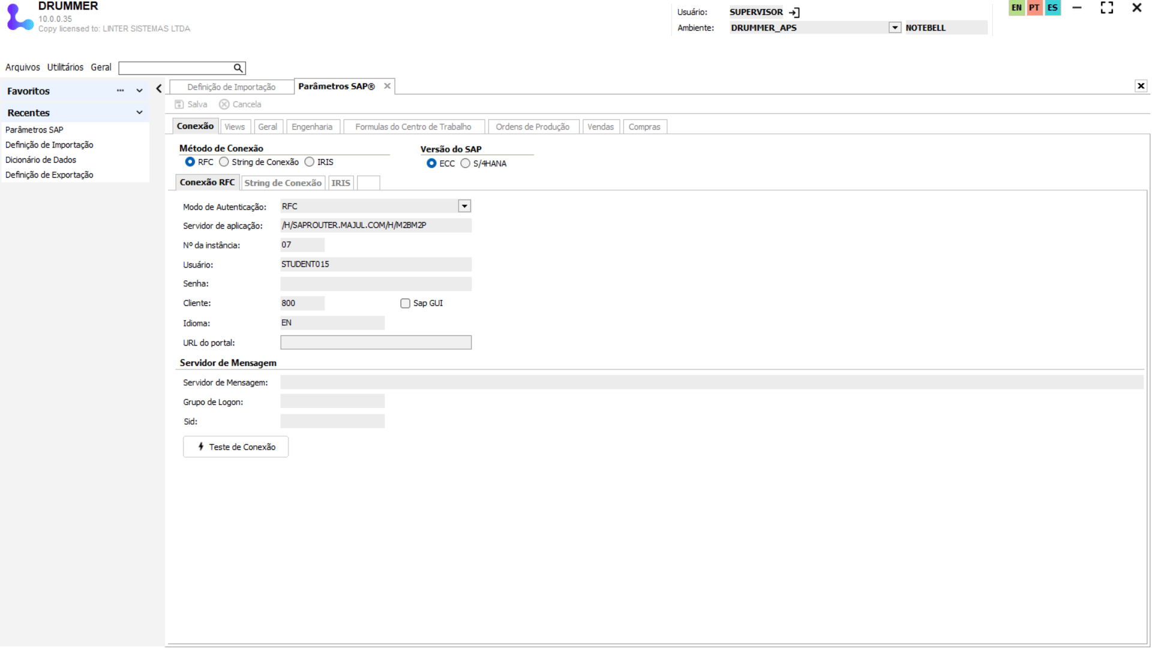The width and height of the screenshot is (1152, 648).
Task: Collapse the left sidebar with the arrow
Action: 159,89
